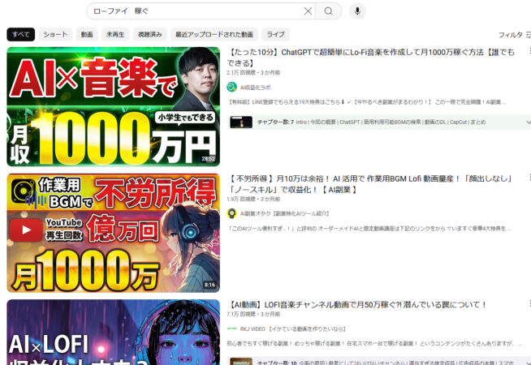Select the すべて filter chip
Viewport: 531px width, 365px height.
pos(20,35)
